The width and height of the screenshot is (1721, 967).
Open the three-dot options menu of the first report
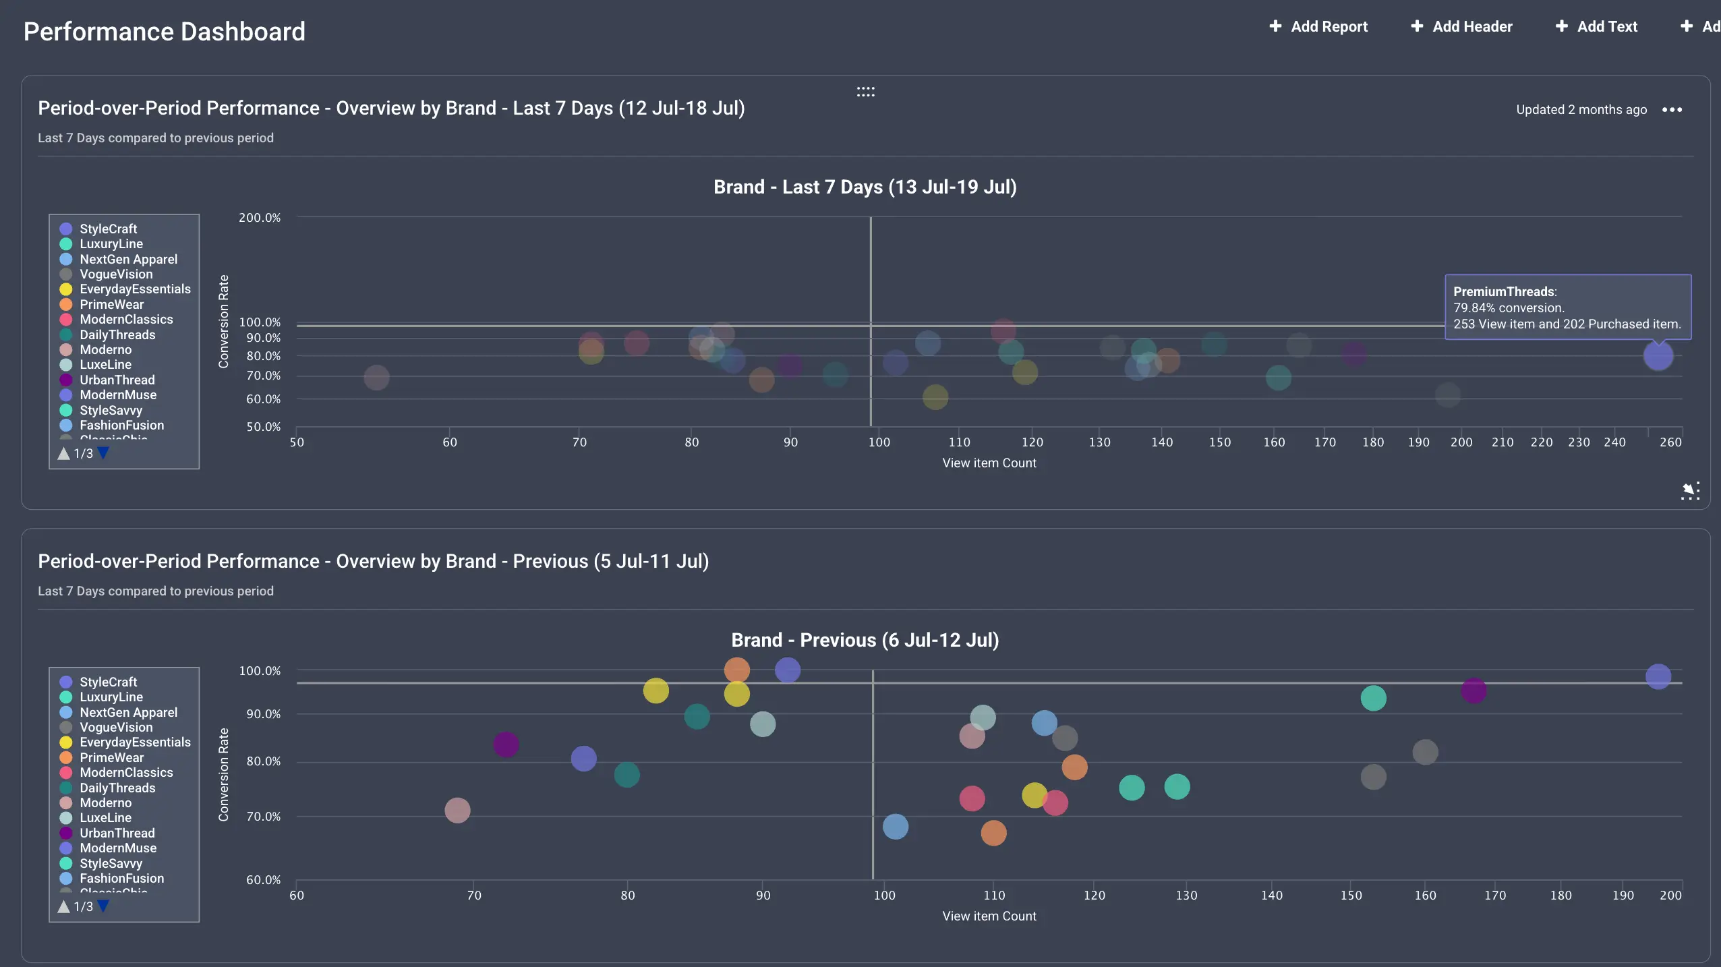[x=1672, y=110]
